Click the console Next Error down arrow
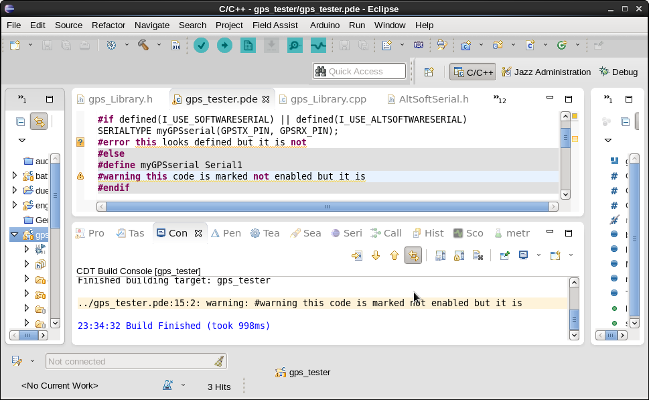This screenshot has height=400, width=649. 376,255
